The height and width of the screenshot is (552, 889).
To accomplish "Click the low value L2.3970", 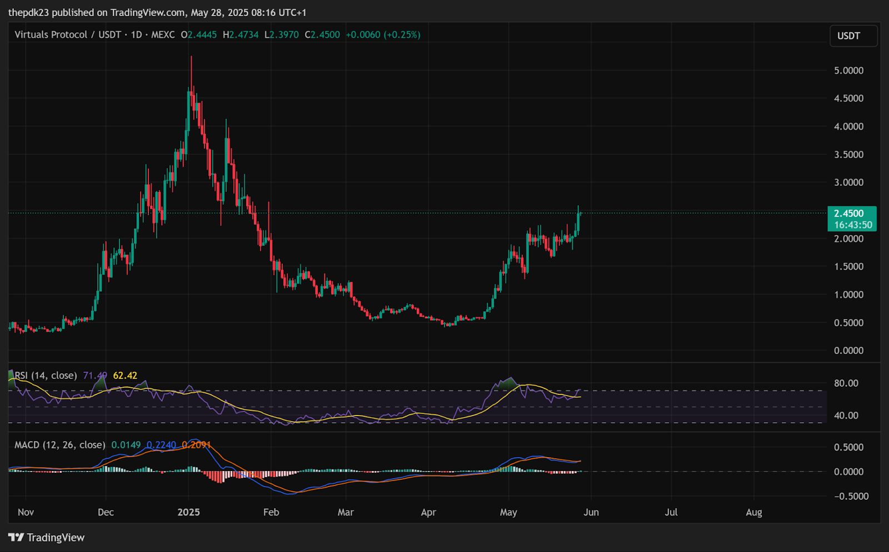I will tap(281, 34).
